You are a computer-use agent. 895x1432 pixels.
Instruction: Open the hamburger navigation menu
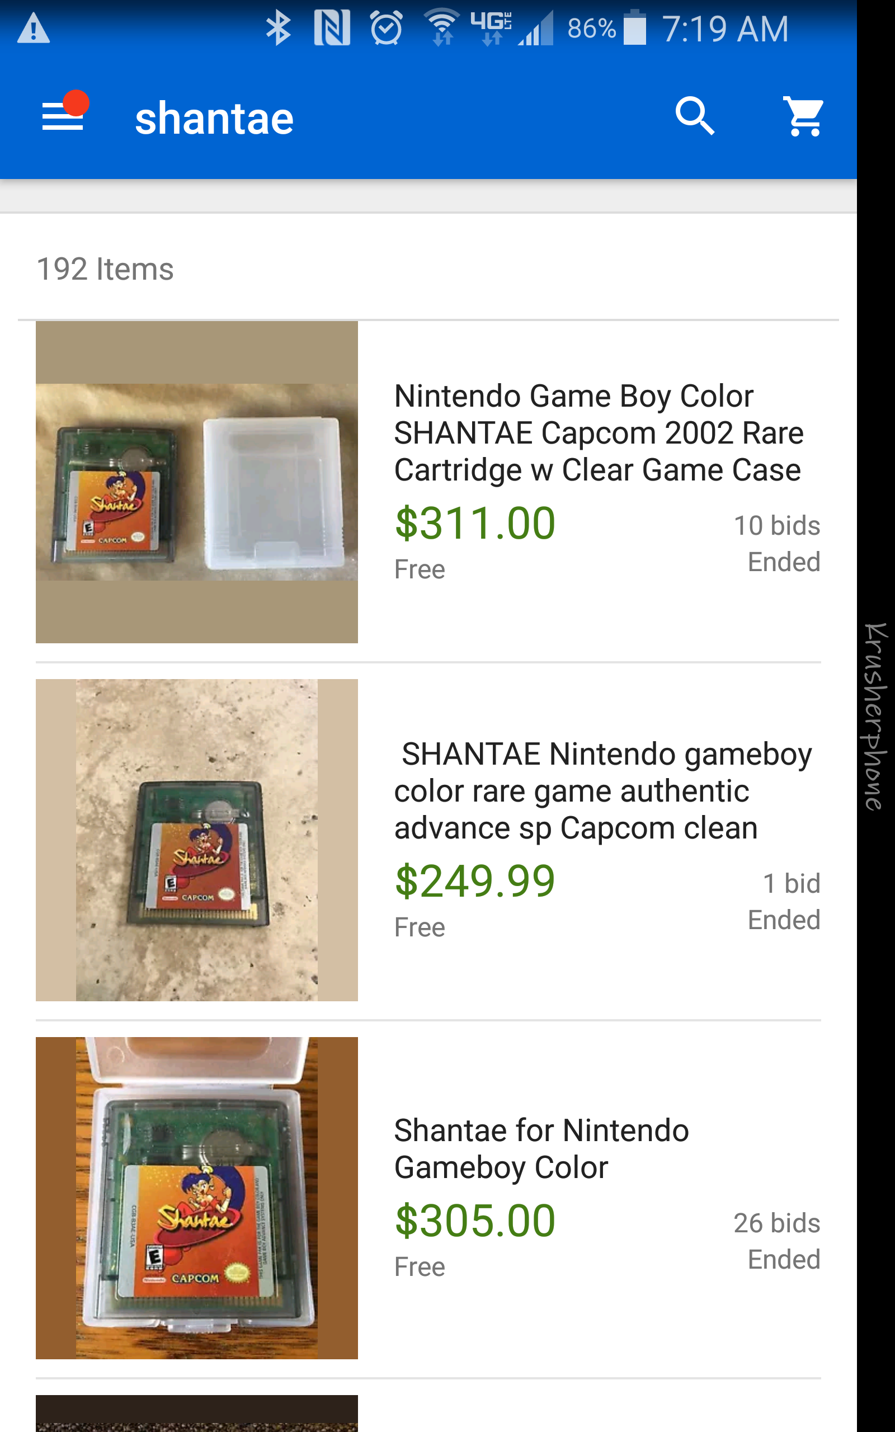63,115
